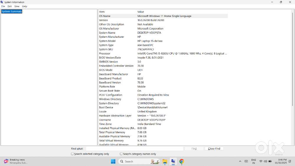The image size is (295, 166).
Task: Click the Close Find button
Action: click(214, 149)
